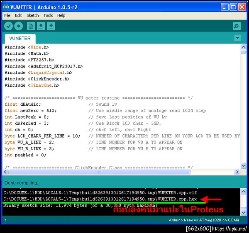
Task: Click the '#include <ClickEncoder.h>' line
Action: tap(37, 79)
